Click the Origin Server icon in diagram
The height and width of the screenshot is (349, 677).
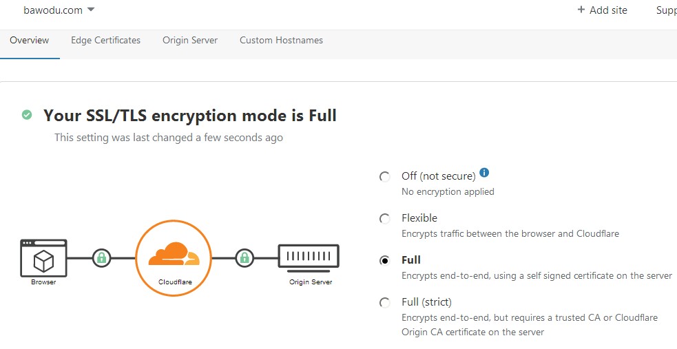(309, 258)
